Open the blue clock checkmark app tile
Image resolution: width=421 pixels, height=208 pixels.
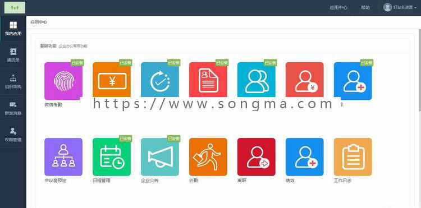(x=160, y=80)
